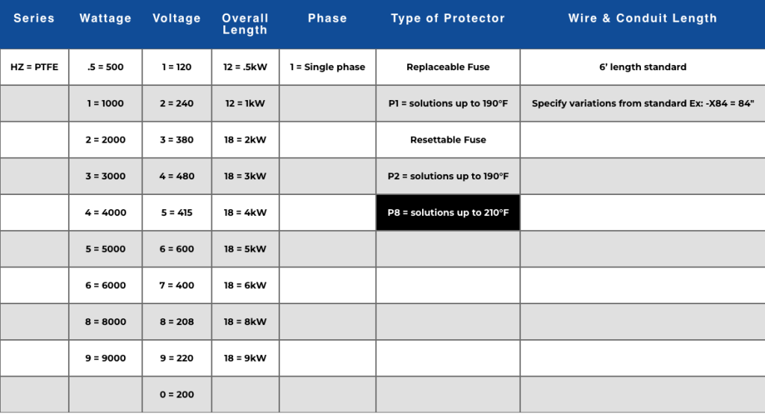Select the Resettable Fuse cell
This screenshot has height=414, width=765.
tap(447, 140)
